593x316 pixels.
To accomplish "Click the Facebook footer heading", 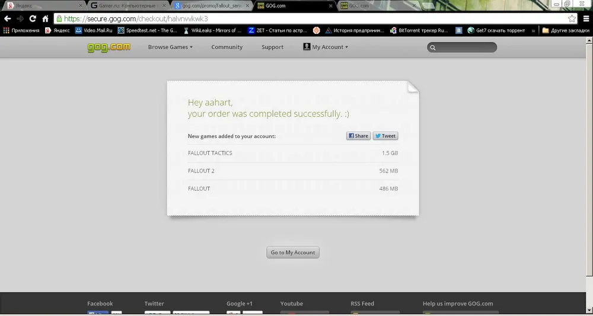I will click(x=100, y=304).
